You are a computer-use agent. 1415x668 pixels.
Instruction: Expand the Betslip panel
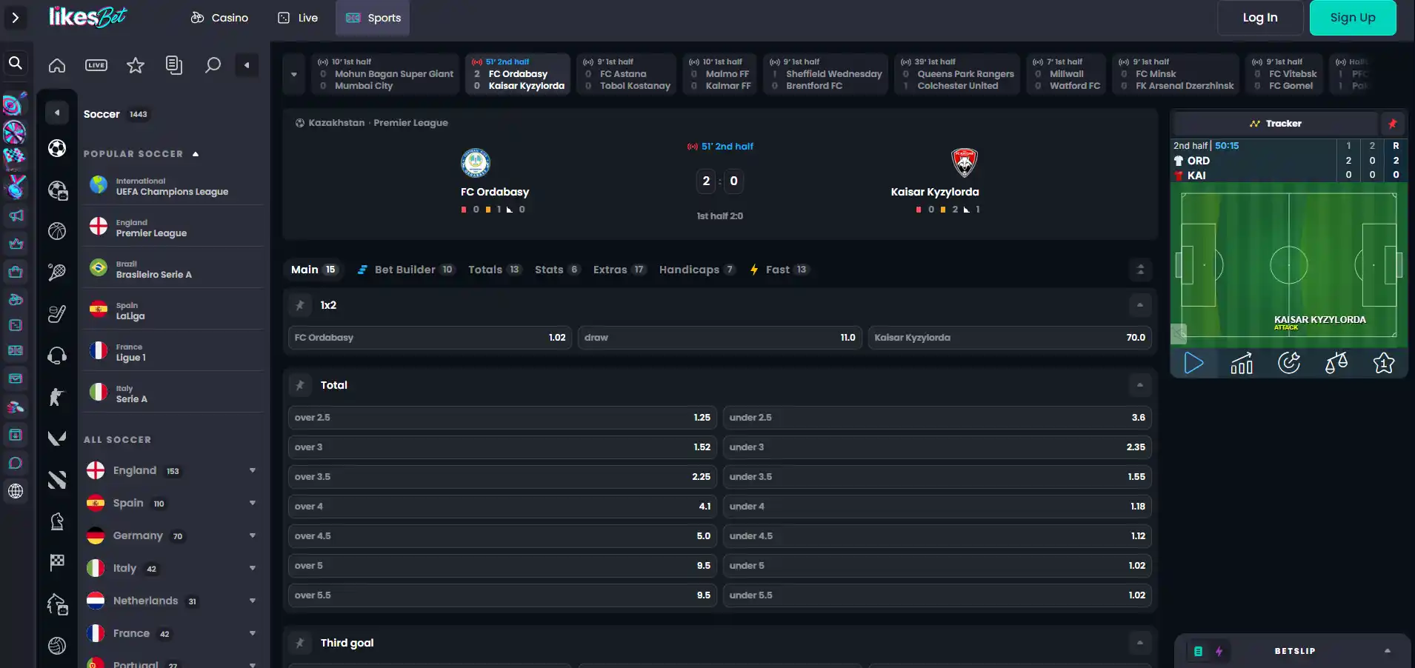1388,651
